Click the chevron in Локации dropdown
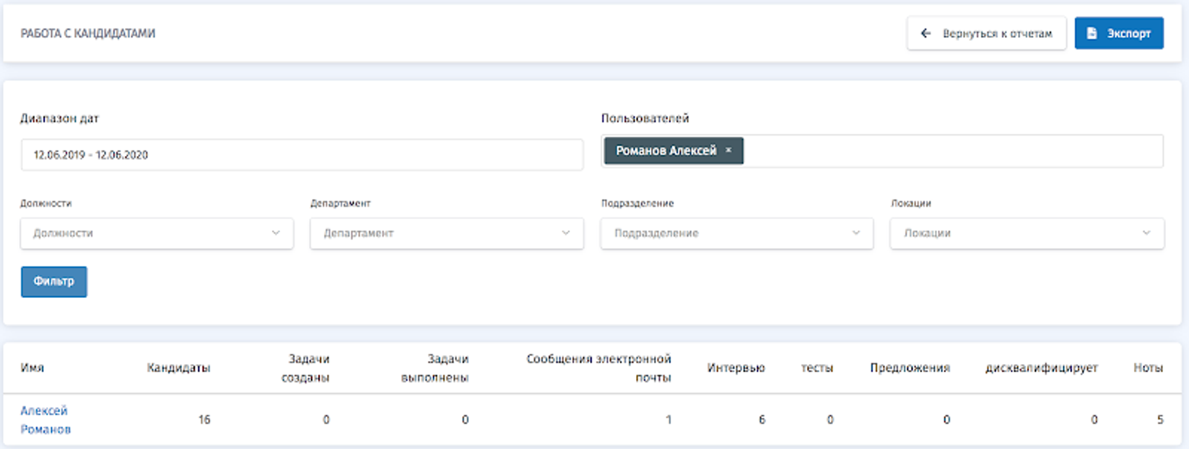Image resolution: width=1189 pixels, height=449 pixels. (1146, 233)
